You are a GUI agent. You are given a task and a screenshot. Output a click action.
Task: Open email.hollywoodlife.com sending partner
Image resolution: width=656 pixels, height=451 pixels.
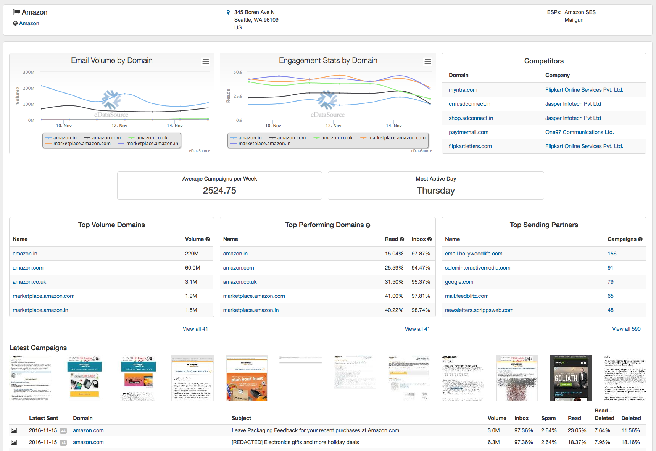(x=474, y=254)
